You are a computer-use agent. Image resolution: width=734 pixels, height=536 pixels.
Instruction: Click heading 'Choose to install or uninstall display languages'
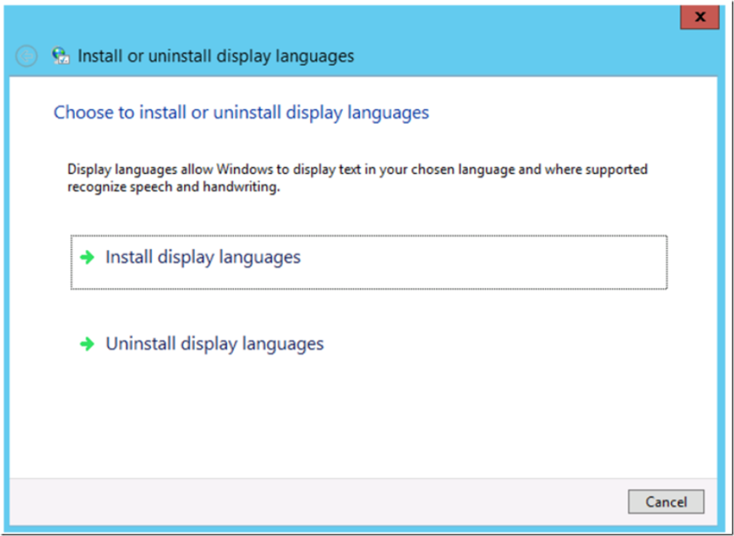241,113
